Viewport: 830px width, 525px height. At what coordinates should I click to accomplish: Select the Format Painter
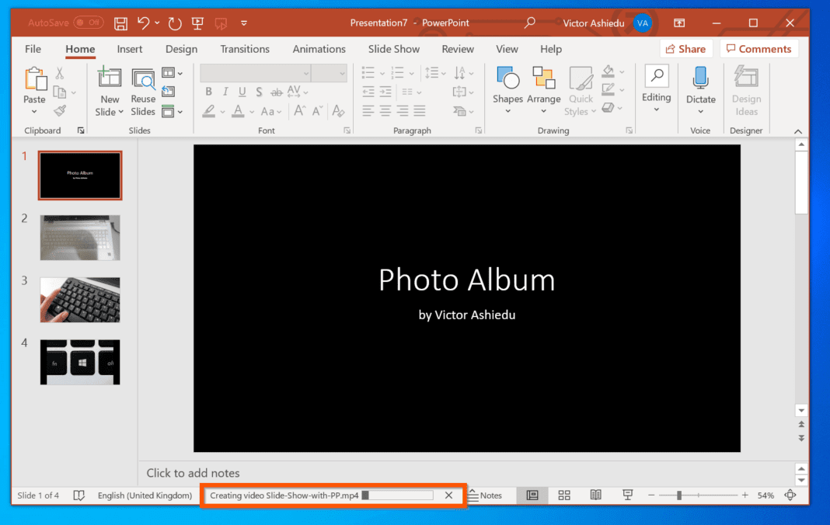click(x=58, y=110)
